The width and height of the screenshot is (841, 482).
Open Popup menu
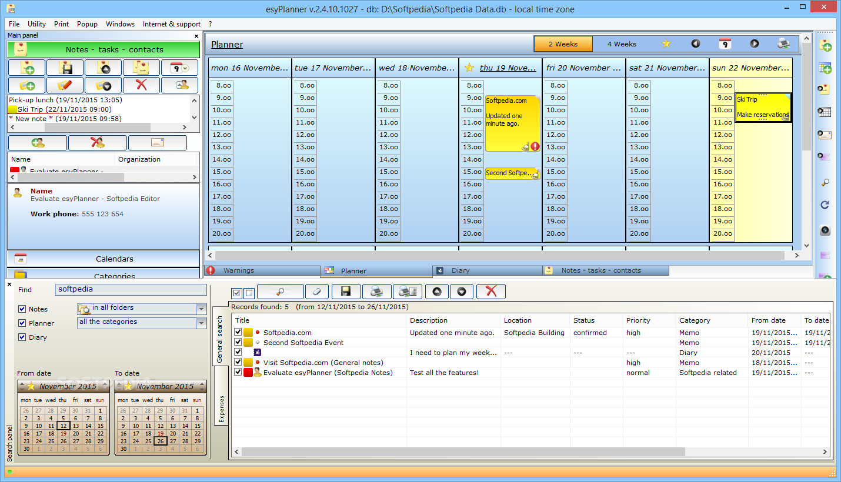pos(87,24)
